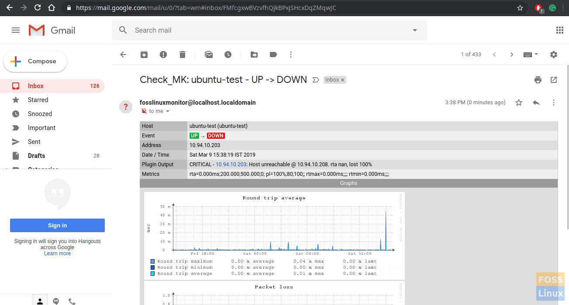Viewport: 569px width, 305px height.
Task: Open email in a new window
Action: tap(554, 80)
